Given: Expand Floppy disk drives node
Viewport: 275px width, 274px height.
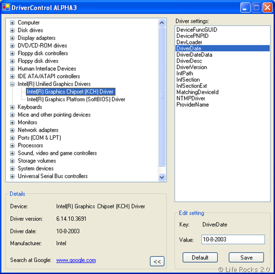Looking at the screenshot, I should pos(12,61).
